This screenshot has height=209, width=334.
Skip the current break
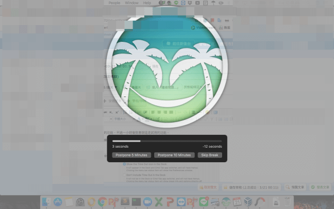pos(210,155)
